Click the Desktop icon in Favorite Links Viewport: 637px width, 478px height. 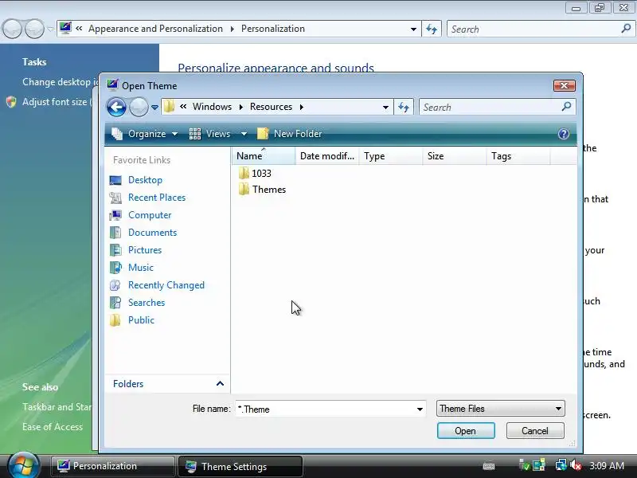pos(115,180)
